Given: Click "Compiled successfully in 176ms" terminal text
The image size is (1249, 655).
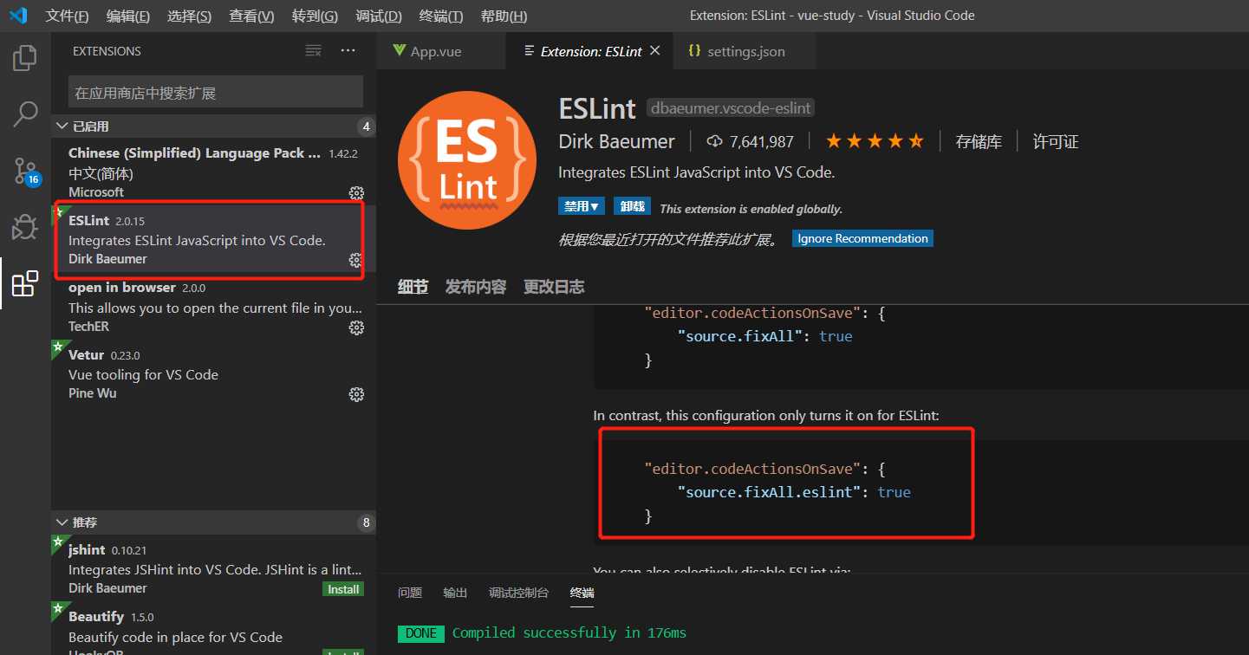Looking at the screenshot, I should 569,632.
